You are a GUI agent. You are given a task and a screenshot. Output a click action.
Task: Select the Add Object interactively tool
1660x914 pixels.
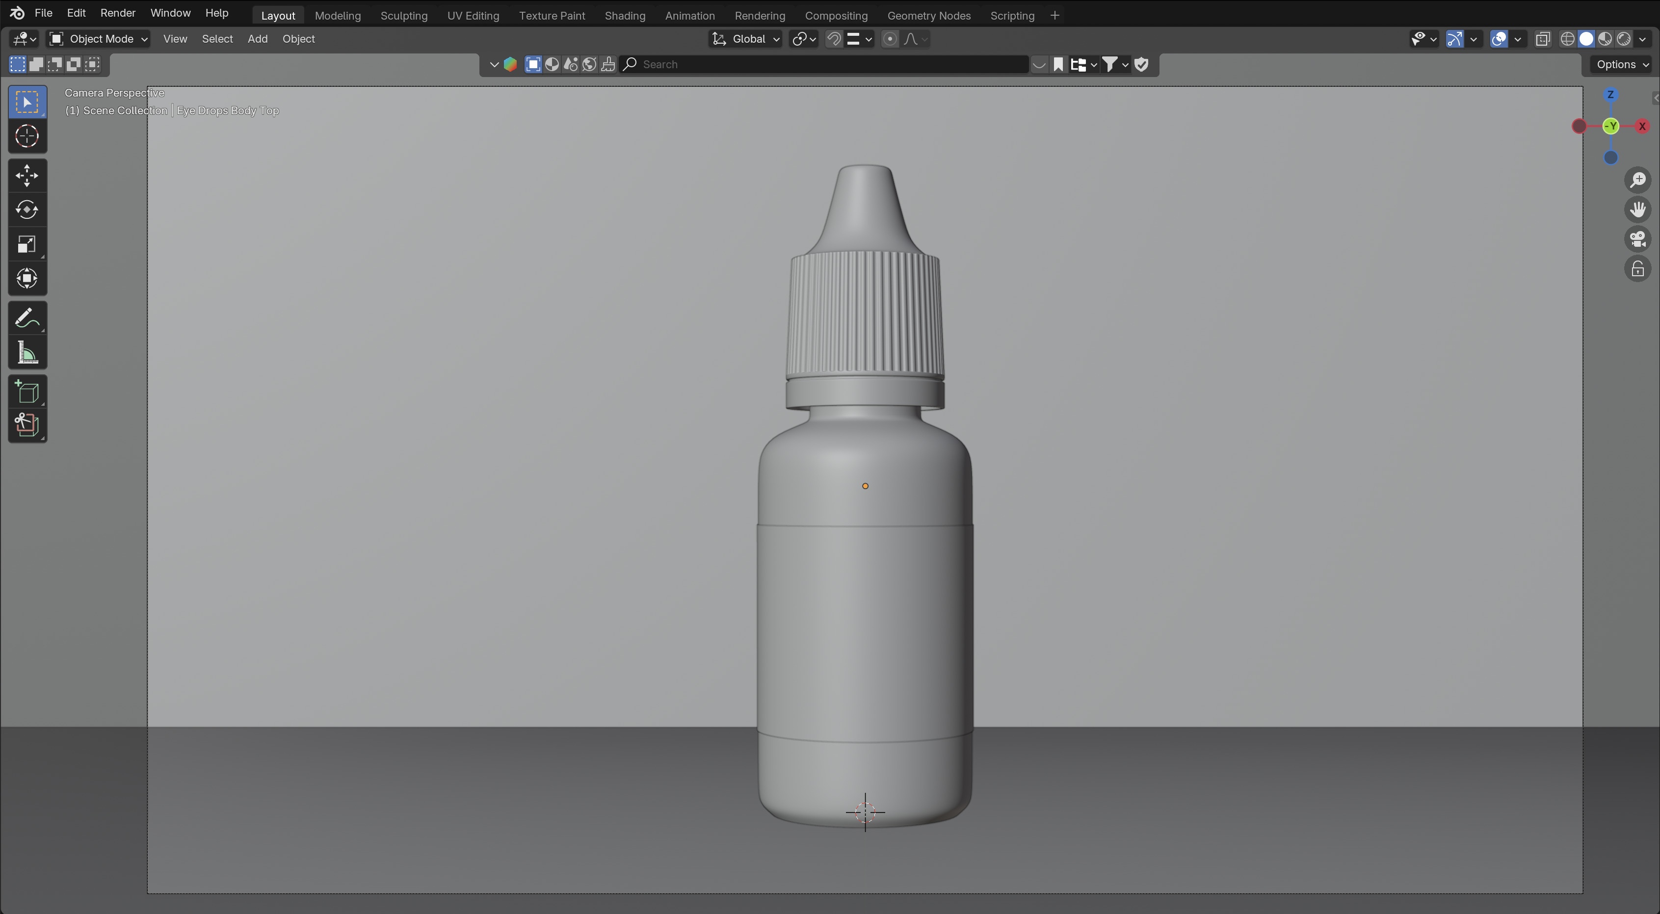click(x=27, y=426)
